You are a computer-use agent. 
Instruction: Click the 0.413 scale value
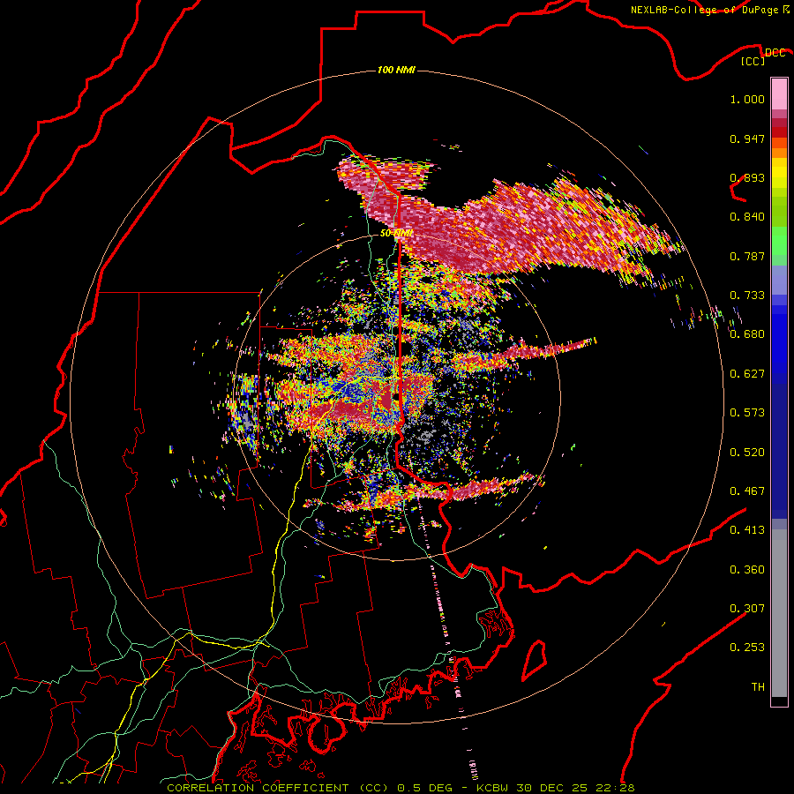tap(747, 530)
